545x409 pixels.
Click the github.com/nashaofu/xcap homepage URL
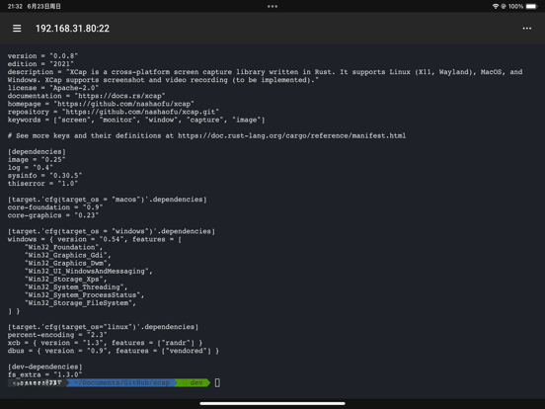[123, 104]
